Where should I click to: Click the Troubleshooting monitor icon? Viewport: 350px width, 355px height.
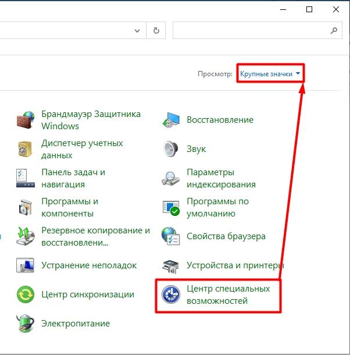pyautogui.click(x=25, y=265)
